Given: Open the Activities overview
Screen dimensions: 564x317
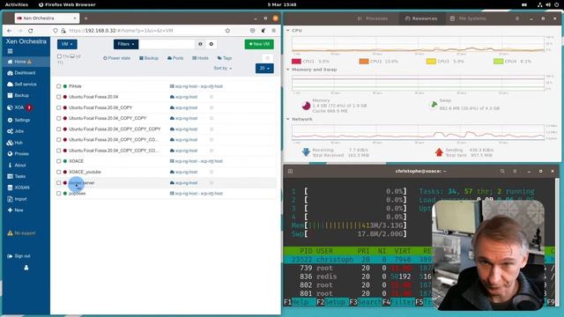Looking at the screenshot, I should tap(17, 4).
